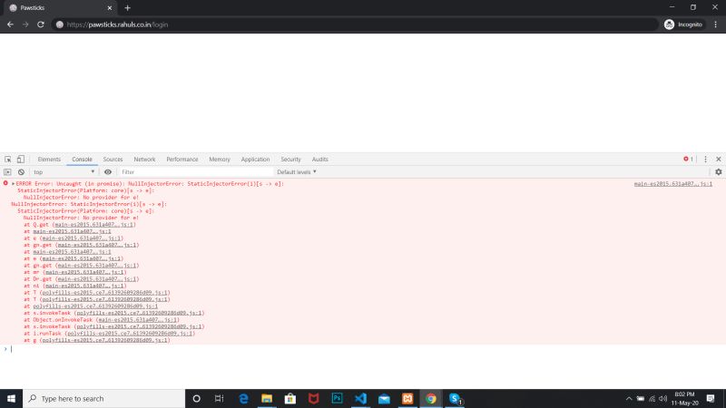
Task: Open the 'at i.runTask' polyfills link
Action: [130, 333]
